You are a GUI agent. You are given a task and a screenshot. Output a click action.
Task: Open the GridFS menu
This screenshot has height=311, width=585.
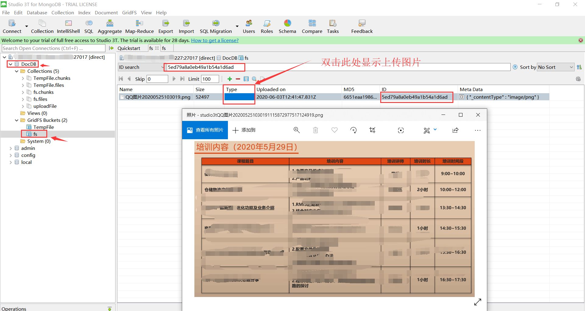[x=129, y=12]
